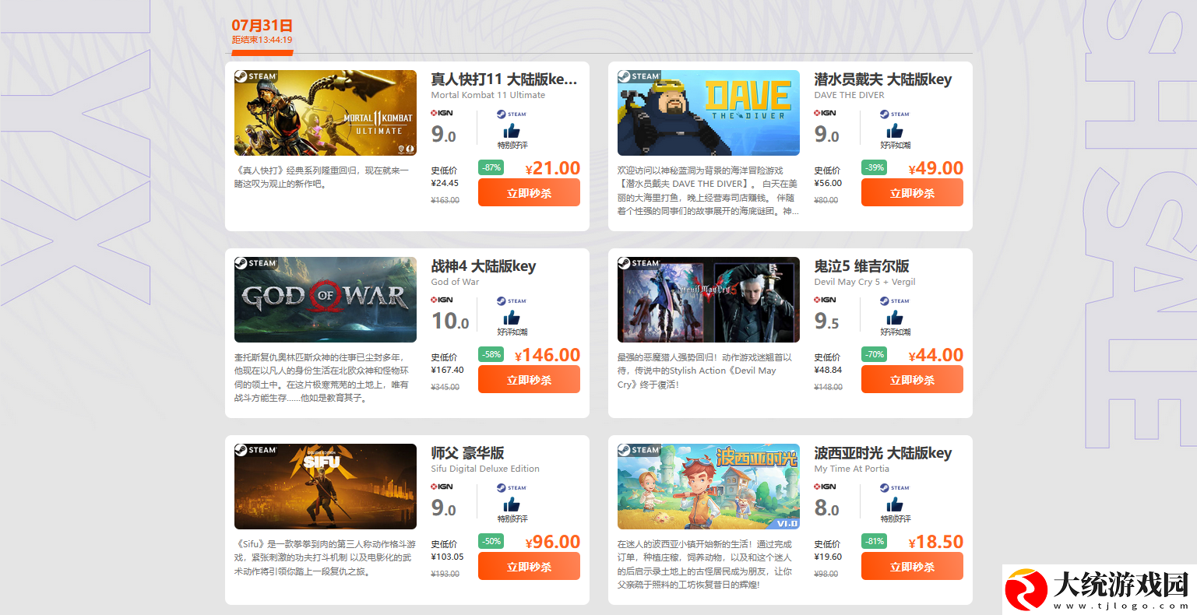1197x615 pixels.
Task: Click the Steam thumbs-up icon for God of War
Action: (x=512, y=318)
